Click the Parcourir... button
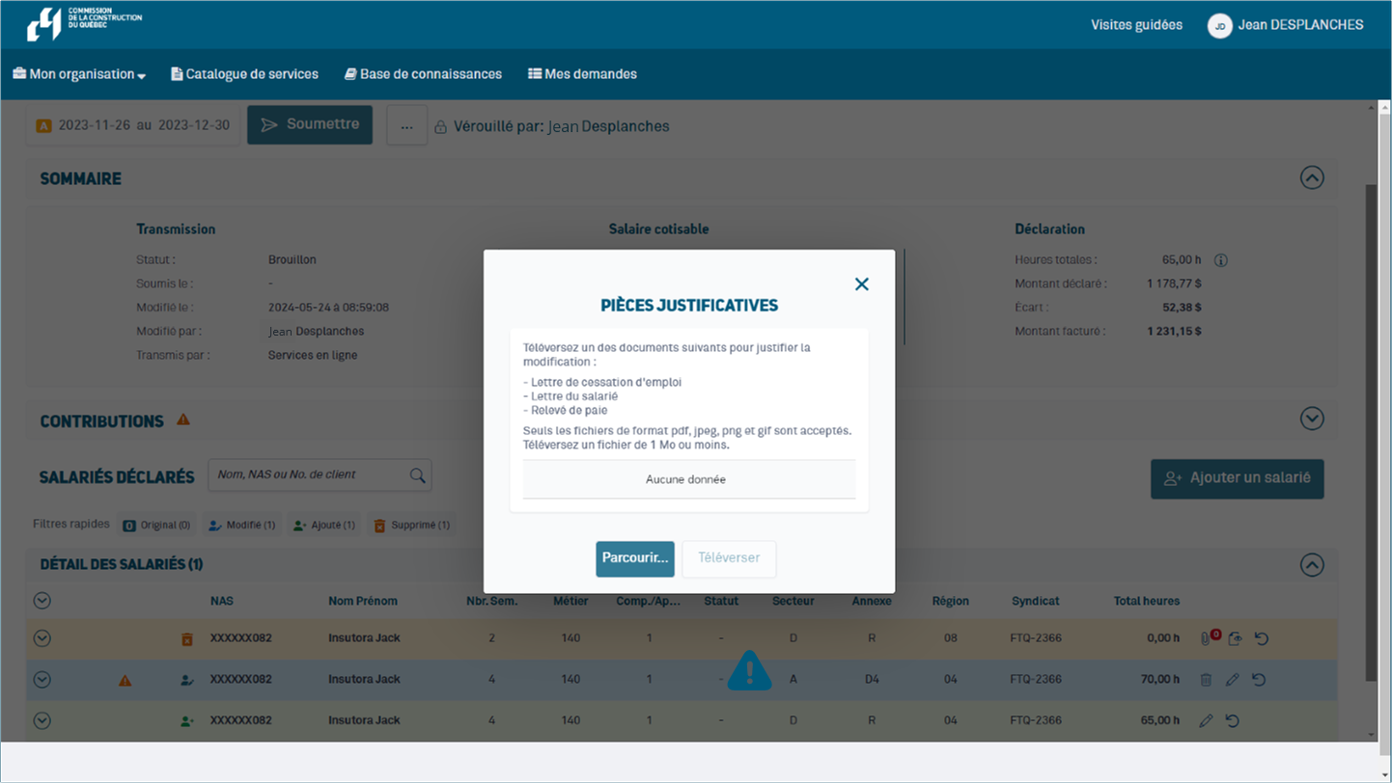Image resolution: width=1392 pixels, height=783 pixels. (634, 558)
